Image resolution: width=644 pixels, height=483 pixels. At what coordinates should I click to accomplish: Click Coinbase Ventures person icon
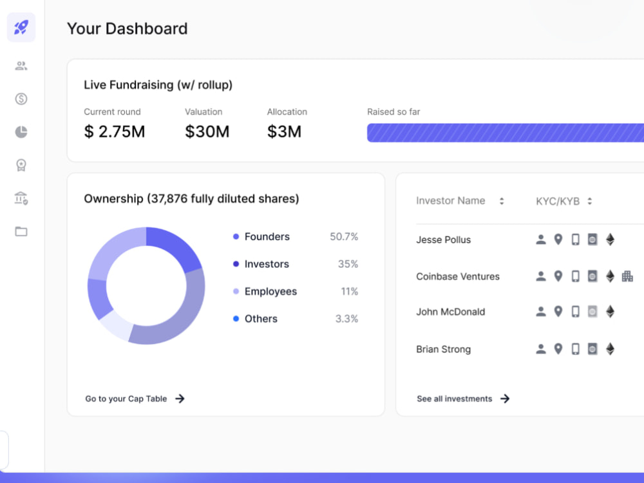pyautogui.click(x=541, y=276)
